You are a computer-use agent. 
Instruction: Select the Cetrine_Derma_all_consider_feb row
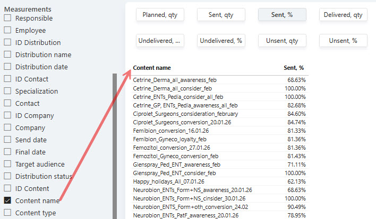click(220, 88)
